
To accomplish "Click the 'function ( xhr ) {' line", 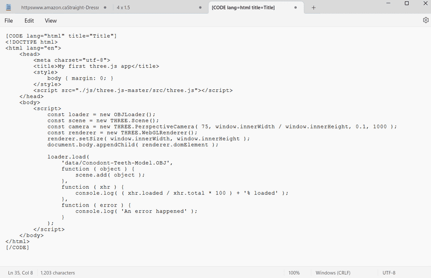I will (x=93, y=187).
